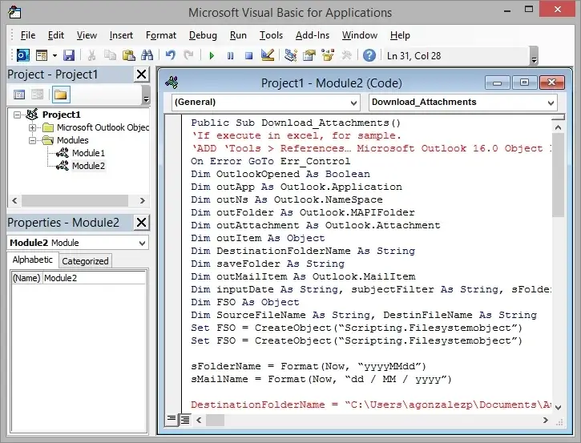Select Project1 root tree item

pyautogui.click(x=61, y=115)
